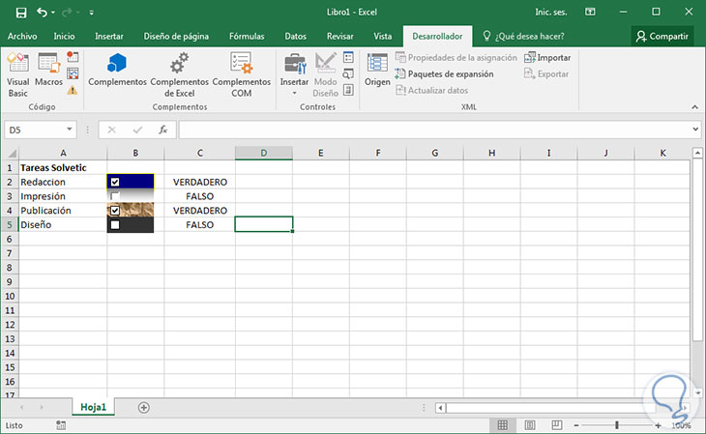Open the Insertar controls gallery
The width and height of the screenshot is (706, 434).
294,74
